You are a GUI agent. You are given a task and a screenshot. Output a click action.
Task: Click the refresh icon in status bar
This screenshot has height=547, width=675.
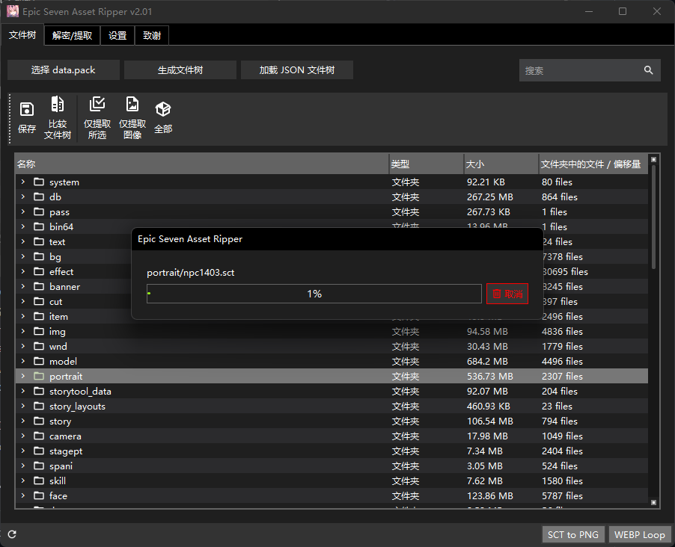click(x=12, y=534)
